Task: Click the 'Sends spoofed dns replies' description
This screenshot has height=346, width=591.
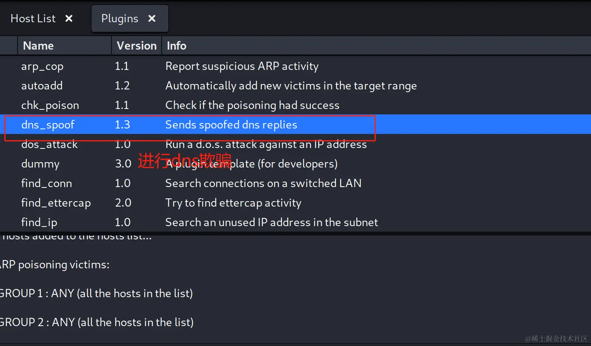Action: [231, 125]
